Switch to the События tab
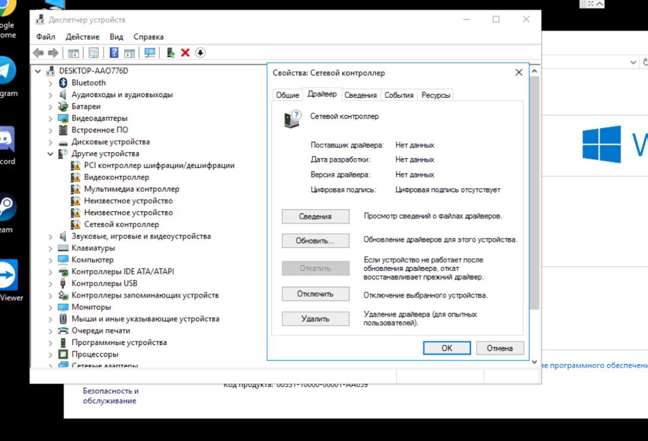The height and width of the screenshot is (441, 648). pyautogui.click(x=399, y=95)
